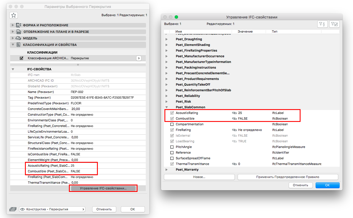Open the Конструктив - Перекрытия layer dropdown

tap(52, 209)
